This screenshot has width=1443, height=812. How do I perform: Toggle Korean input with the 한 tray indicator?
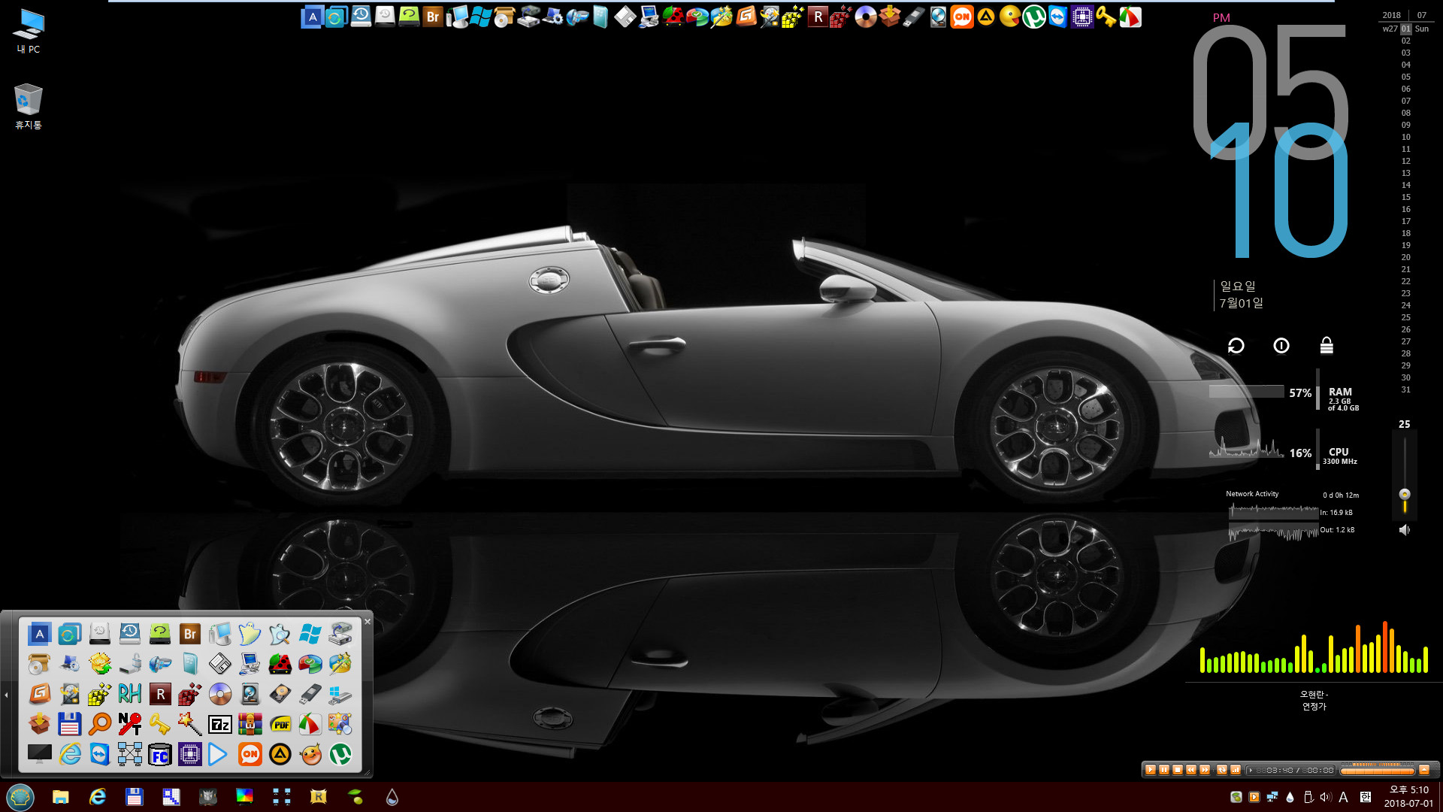pos(1365,797)
